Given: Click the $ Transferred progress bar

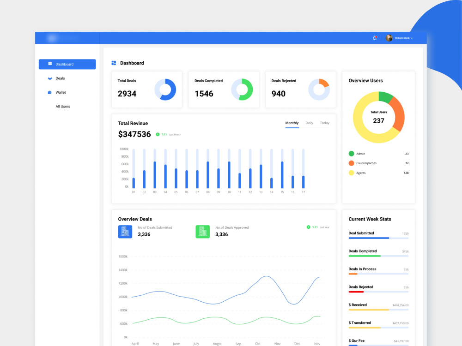Looking at the screenshot, I should [378, 328].
